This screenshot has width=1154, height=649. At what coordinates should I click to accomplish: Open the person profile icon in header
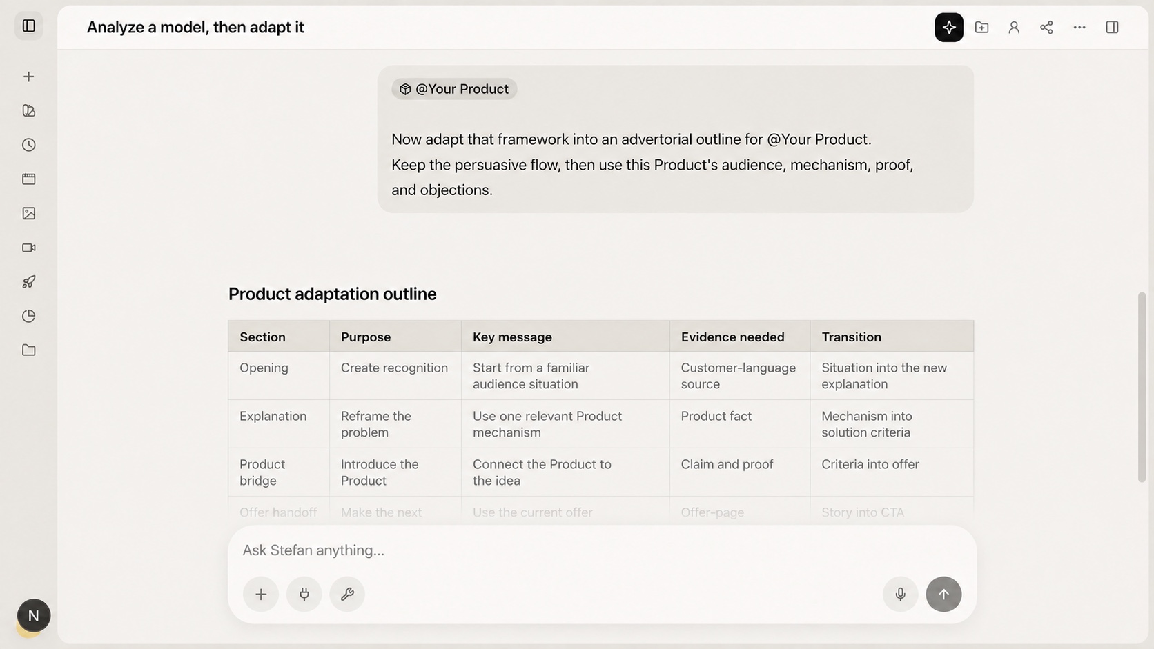point(1014,27)
